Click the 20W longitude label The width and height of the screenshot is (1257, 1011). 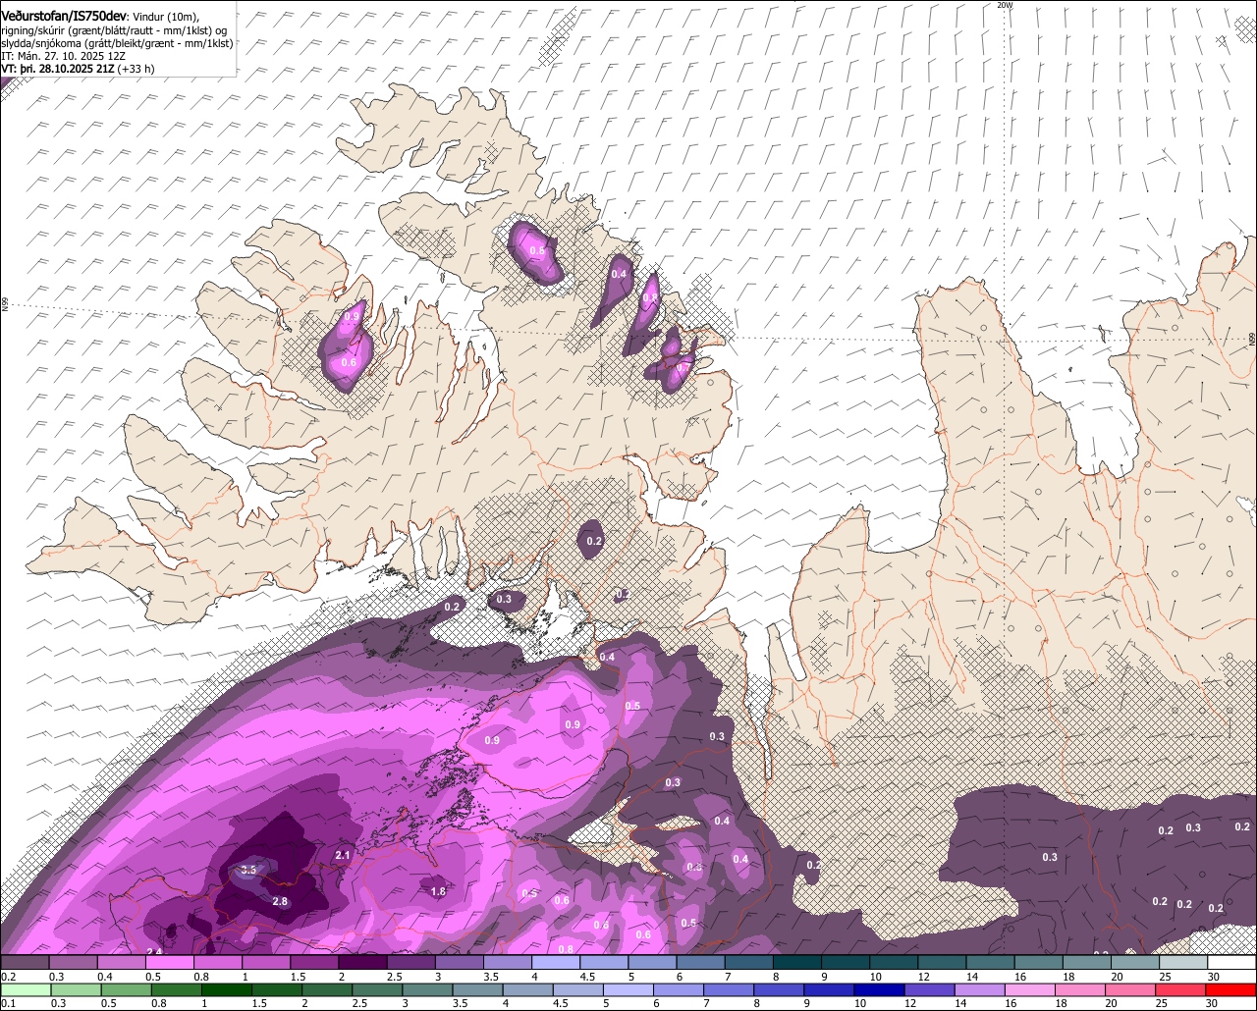(1004, 5)
